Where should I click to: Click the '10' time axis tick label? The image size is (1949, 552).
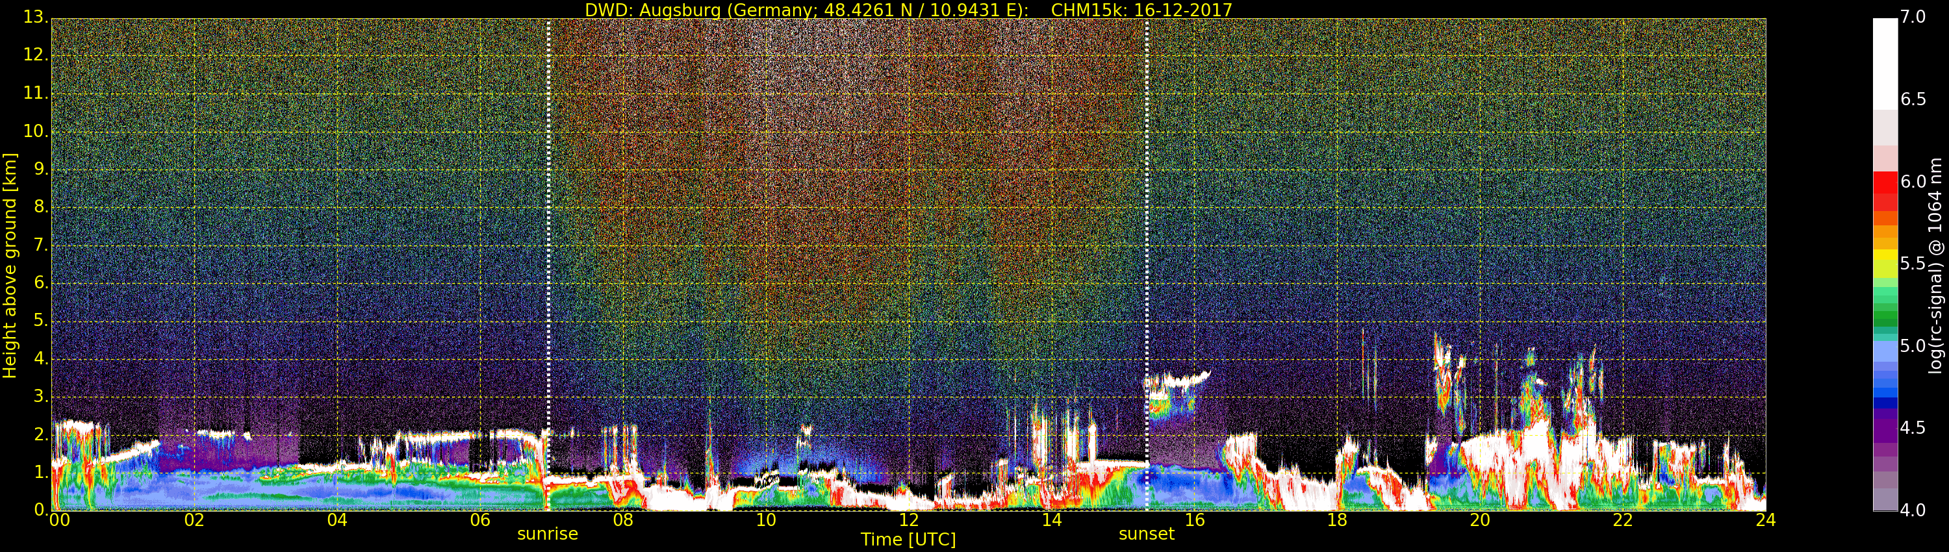pos(766,520)
